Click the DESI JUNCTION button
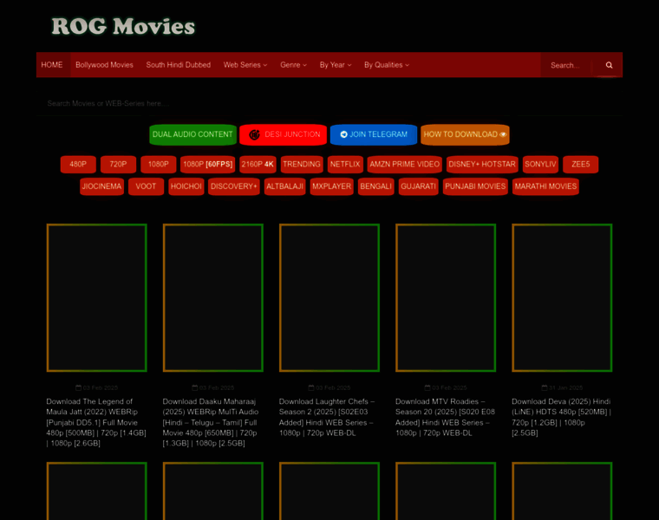Viewport: 659px width, 520px height. click(x=284, y=134)
